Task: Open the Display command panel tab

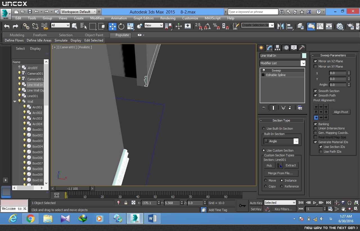Action: [x=294, y=47]
